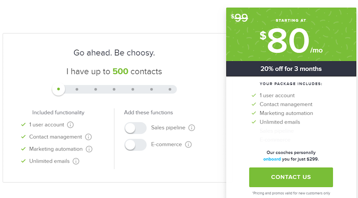
Task: Turn on the E-commerce toggle
Action: point(135,145)
